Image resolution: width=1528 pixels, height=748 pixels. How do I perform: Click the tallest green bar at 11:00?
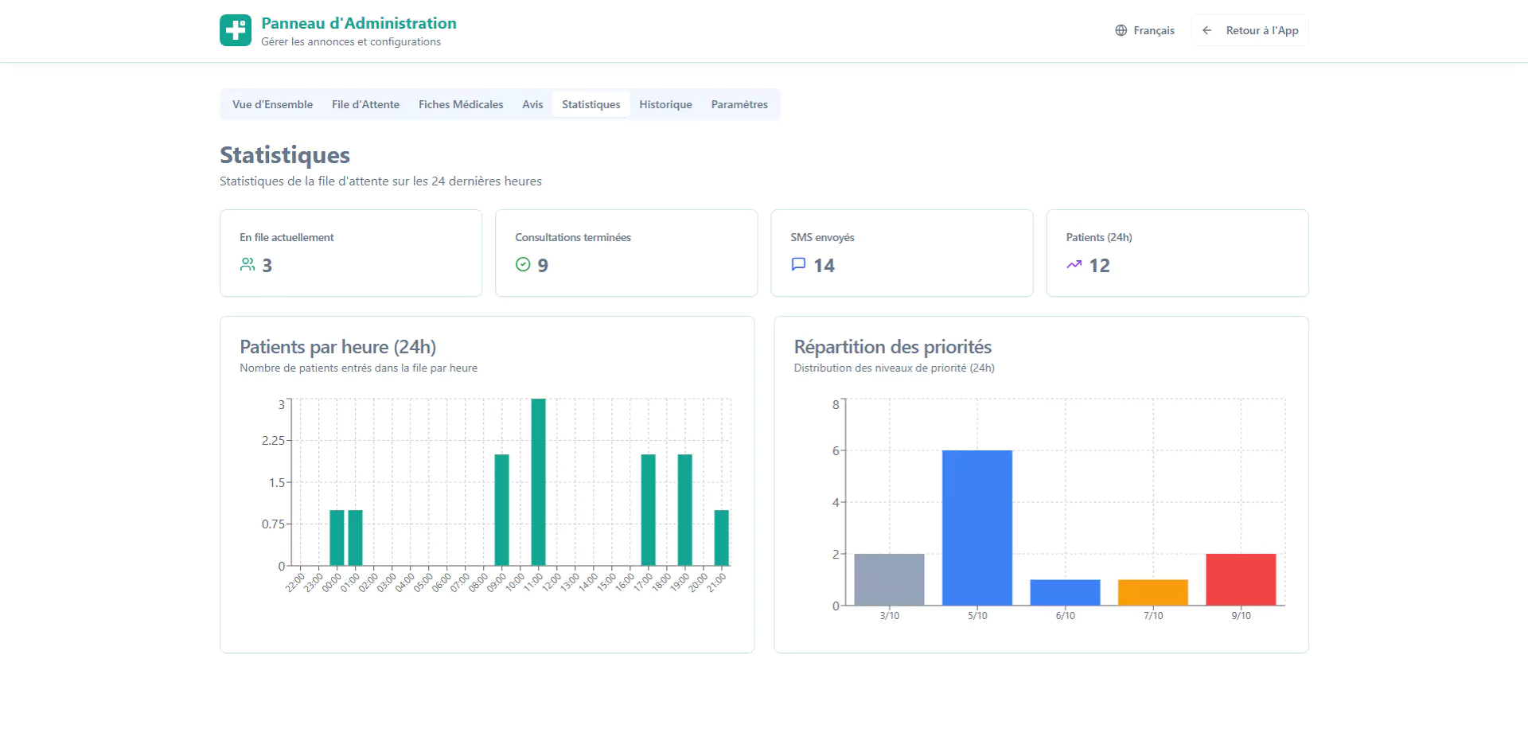538,481
